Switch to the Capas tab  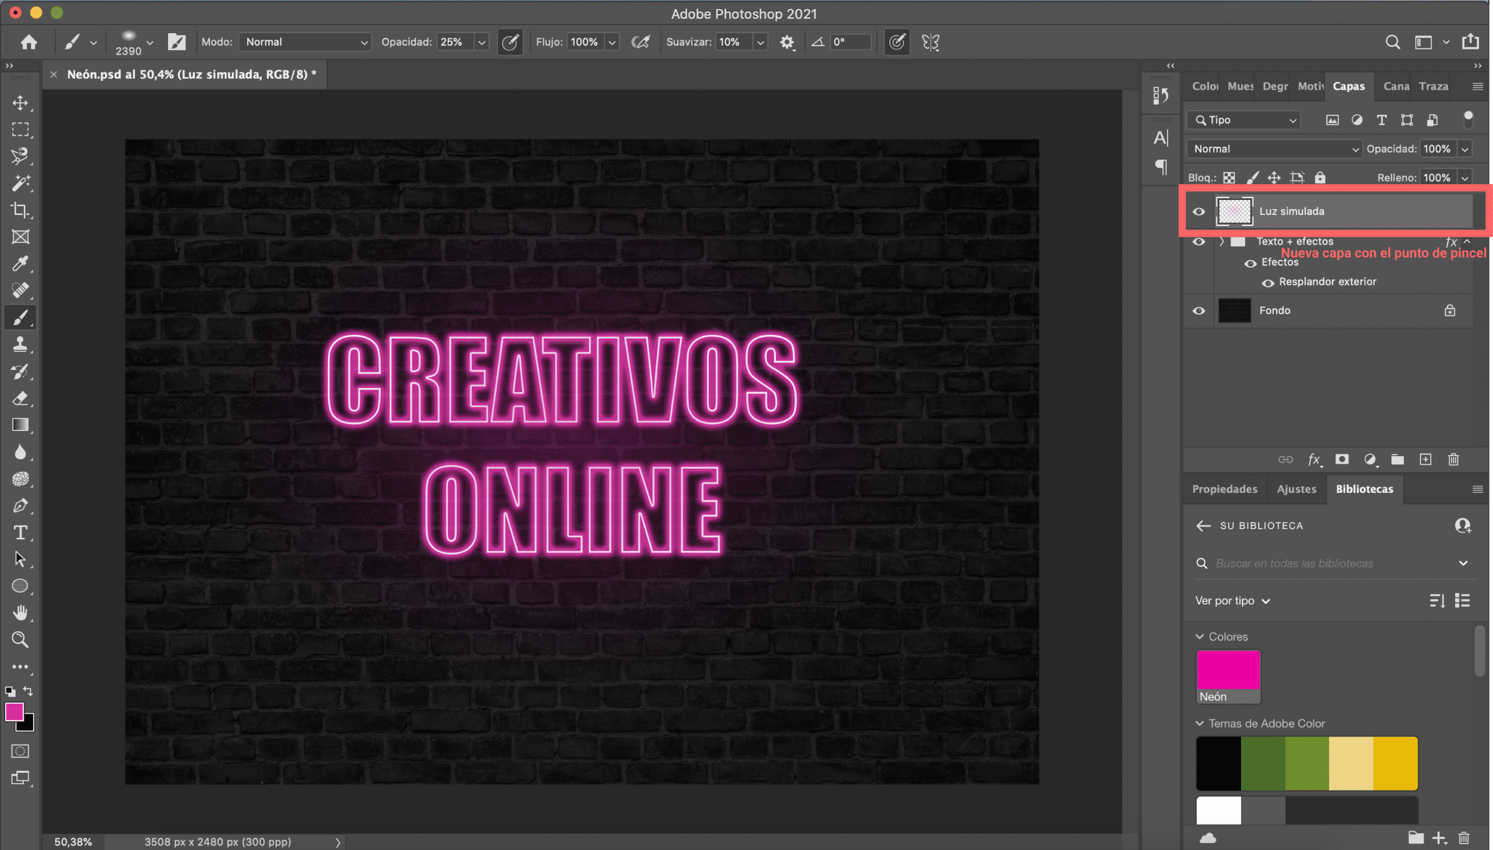tap(1348, 86)
